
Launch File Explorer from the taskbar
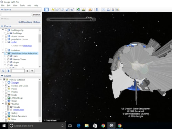point(87,126)
